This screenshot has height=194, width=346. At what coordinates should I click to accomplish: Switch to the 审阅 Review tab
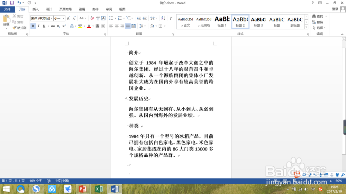109,9
